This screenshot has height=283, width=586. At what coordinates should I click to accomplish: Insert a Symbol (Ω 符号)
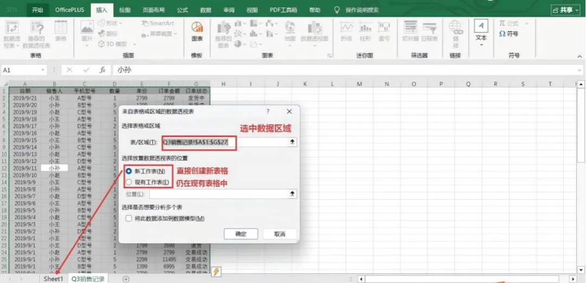coord(508,34)
